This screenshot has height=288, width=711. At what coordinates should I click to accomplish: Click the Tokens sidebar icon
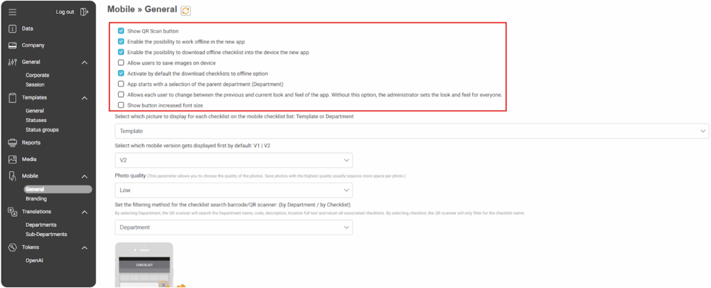(12, 247)
